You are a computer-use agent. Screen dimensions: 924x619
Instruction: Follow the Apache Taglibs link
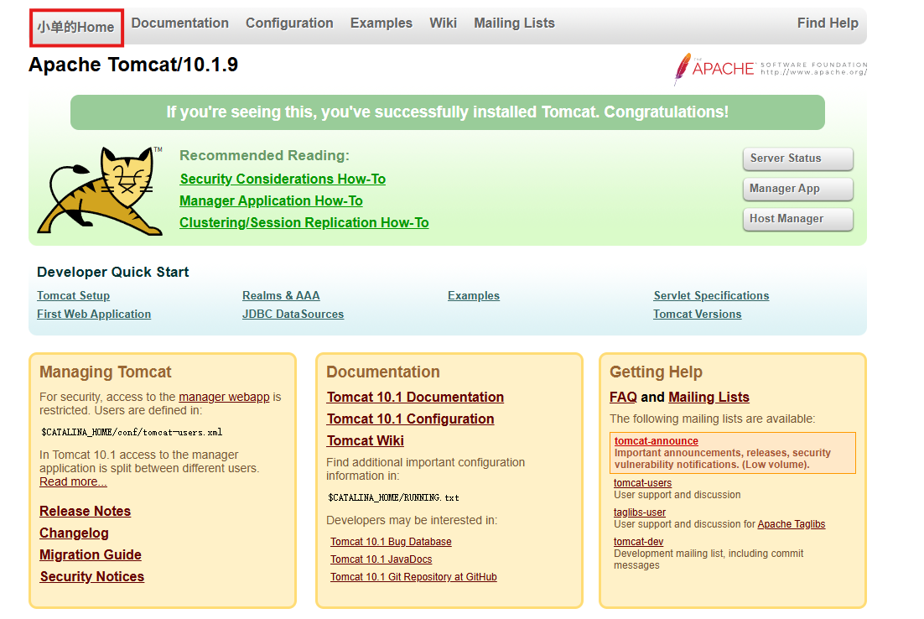[x=791, y=524]
